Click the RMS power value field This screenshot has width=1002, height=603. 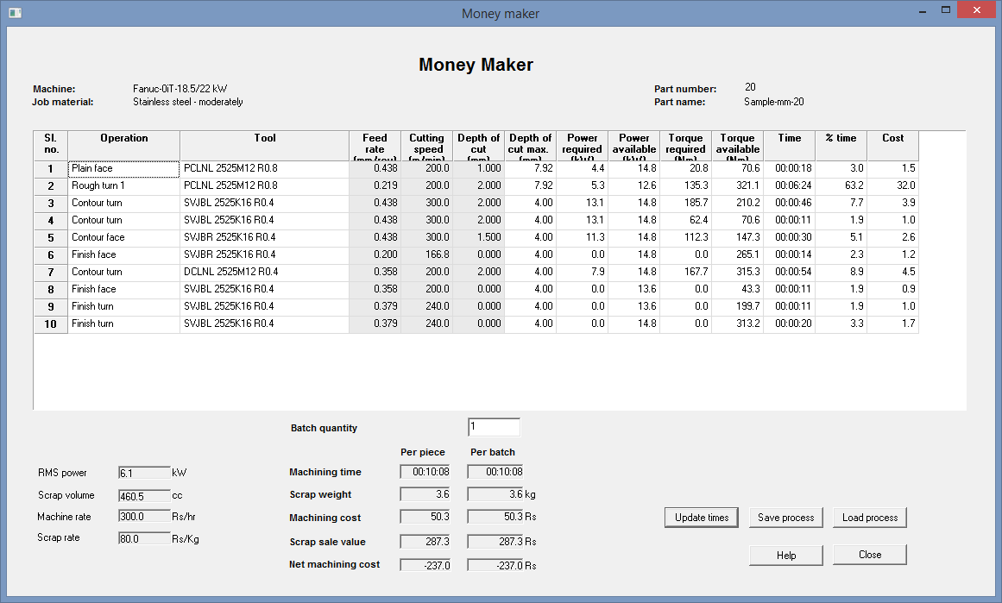tap(144, 473)
